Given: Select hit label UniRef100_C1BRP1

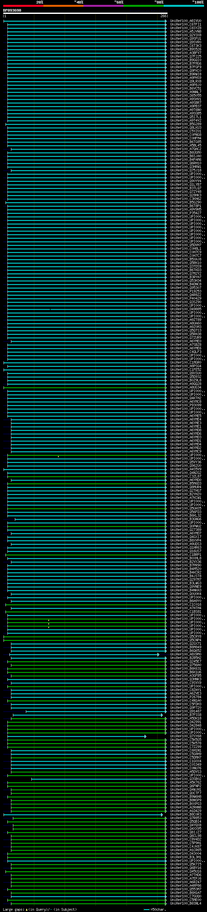Looking at the screenshot, I should point(186,555).
